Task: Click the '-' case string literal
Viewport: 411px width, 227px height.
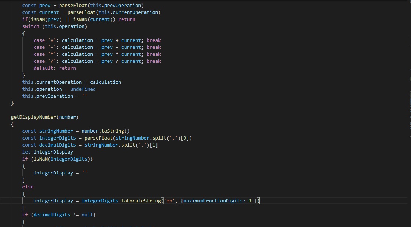Action: tap(52, 47)
